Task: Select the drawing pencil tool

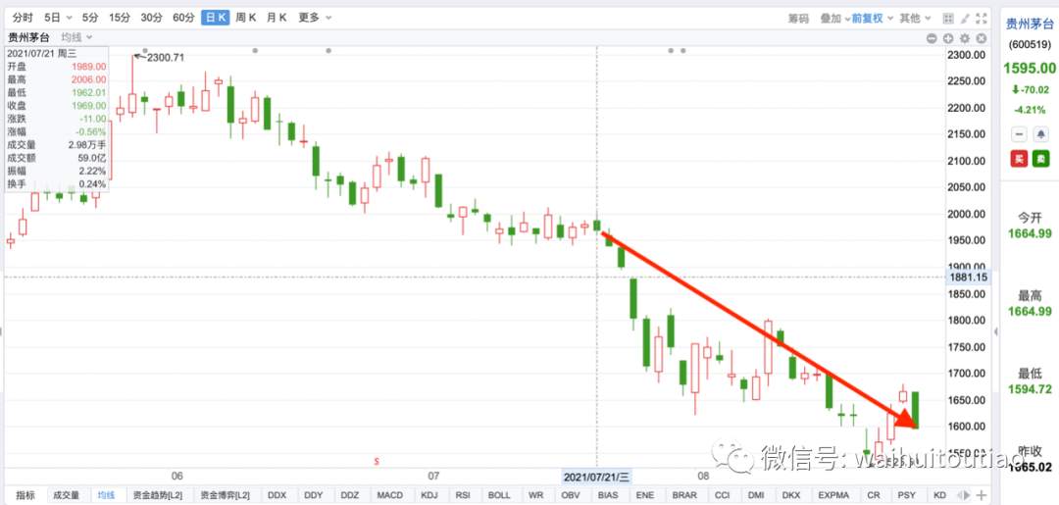Action: point(965,19)
